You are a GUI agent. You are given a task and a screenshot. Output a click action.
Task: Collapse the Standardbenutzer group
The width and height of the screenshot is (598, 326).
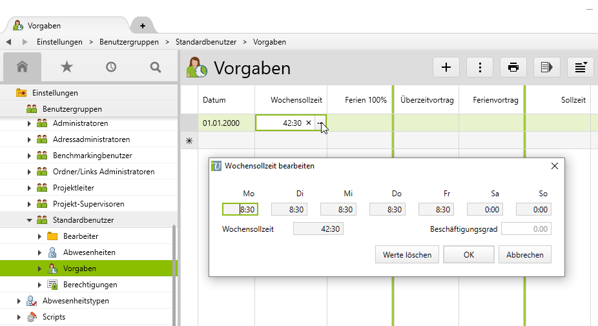[29, 220]
